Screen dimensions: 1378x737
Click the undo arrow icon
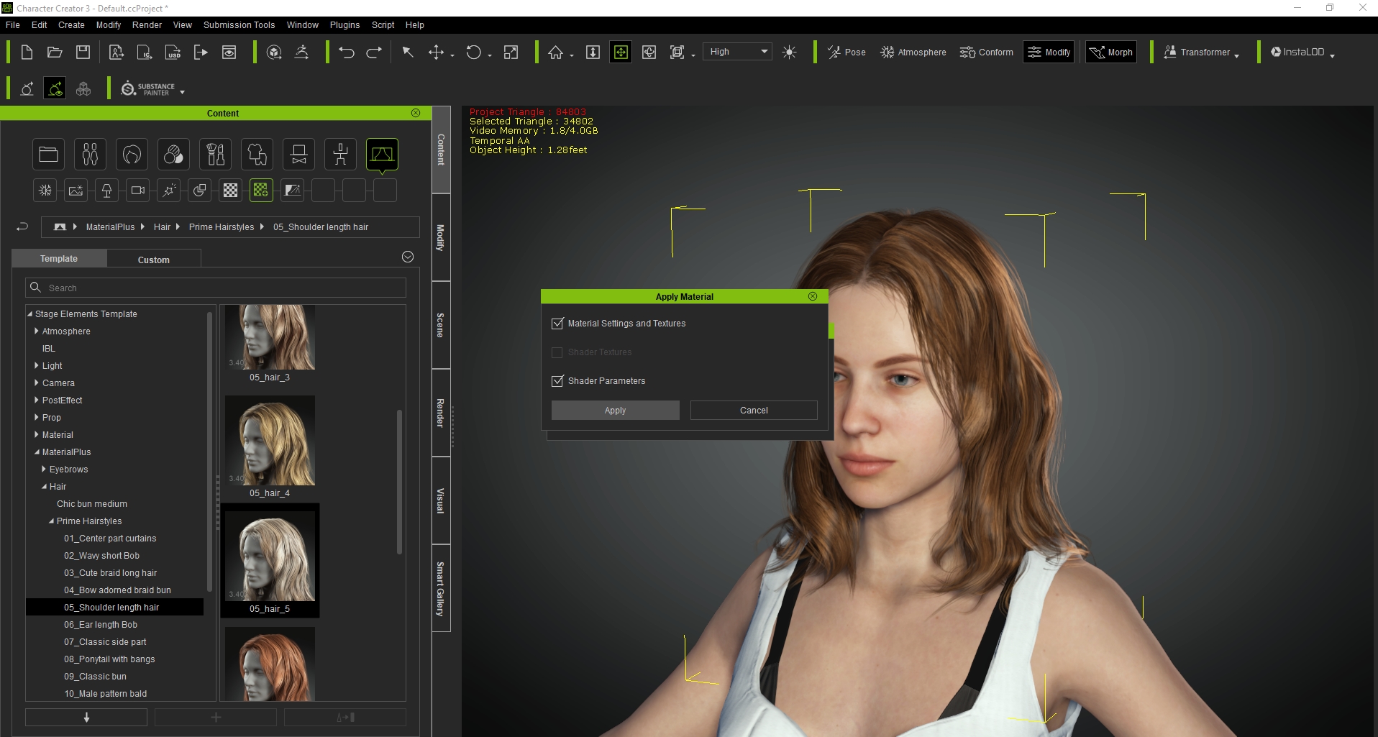click(346, 52)
